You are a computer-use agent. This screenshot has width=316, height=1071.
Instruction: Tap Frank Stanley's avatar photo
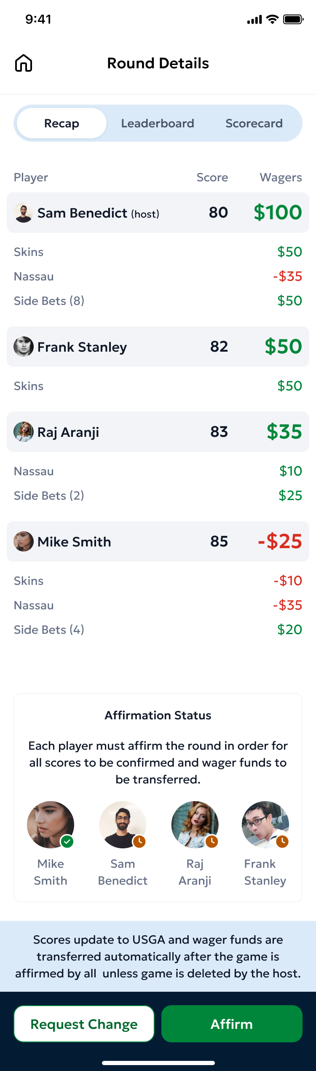(x=24, y=347)
